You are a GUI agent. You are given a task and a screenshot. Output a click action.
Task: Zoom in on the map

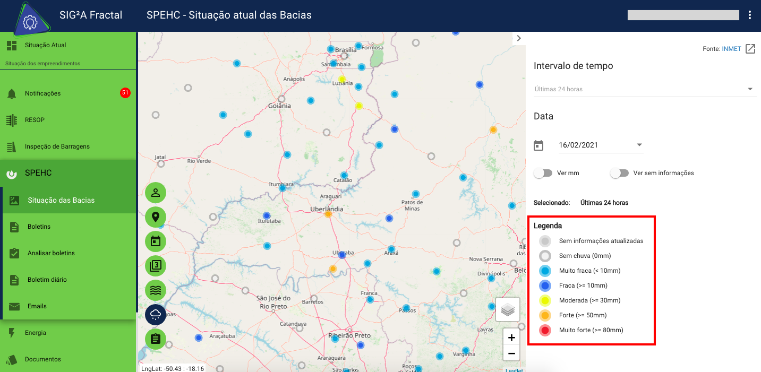[511, 338]
